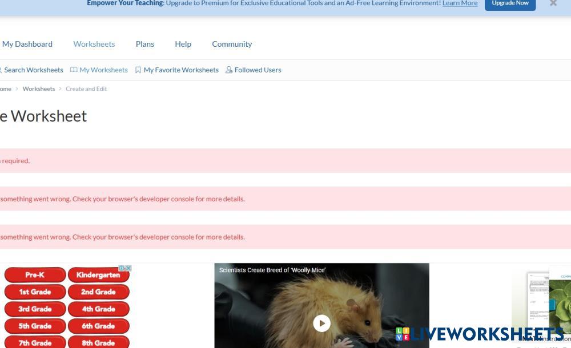Select the 4th Grade button in ad

pyautogui.click(x=98, y=309)
